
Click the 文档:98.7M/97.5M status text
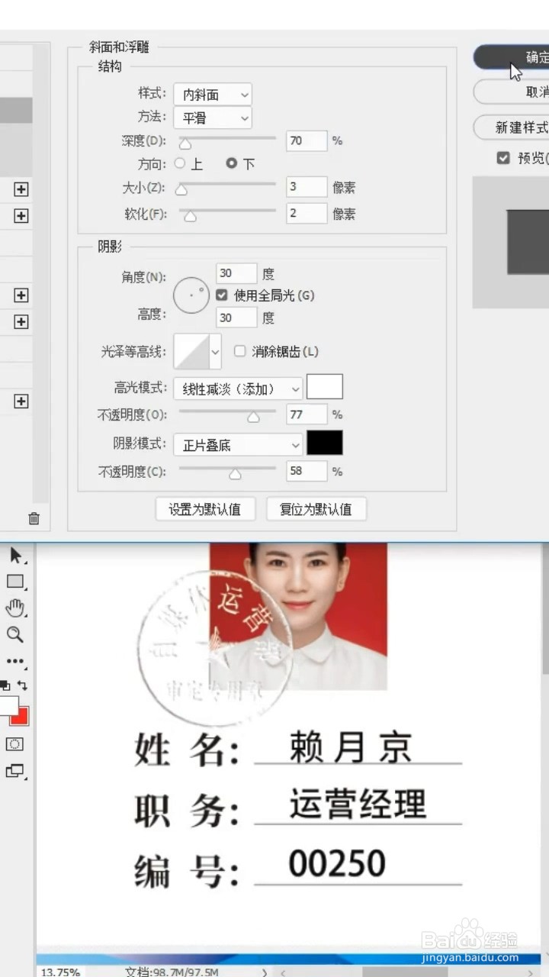(172, 972)
